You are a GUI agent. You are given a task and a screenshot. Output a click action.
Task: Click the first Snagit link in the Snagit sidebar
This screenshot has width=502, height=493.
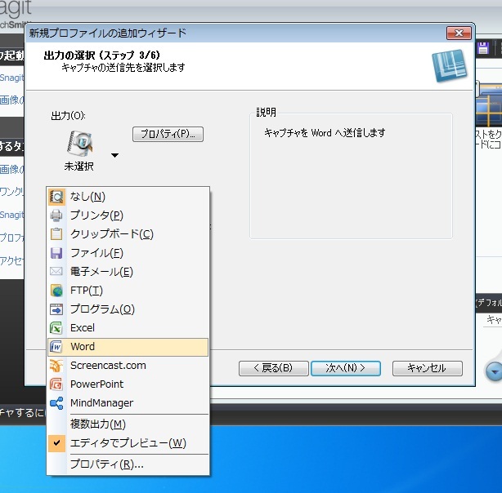point(11,78)
